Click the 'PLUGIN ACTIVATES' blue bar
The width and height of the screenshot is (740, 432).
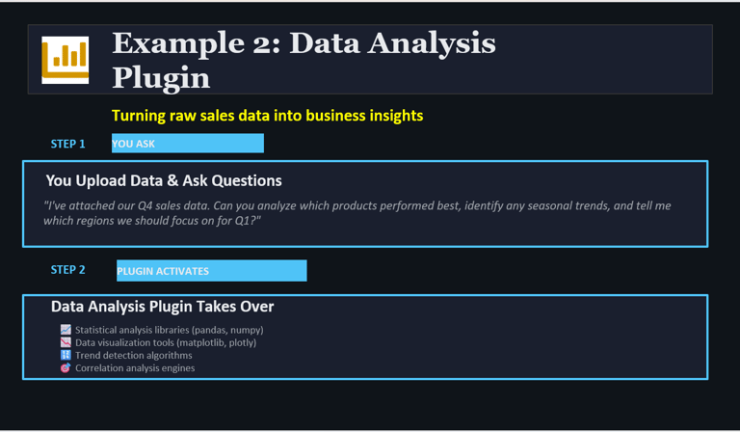click(x=211, y=271)
